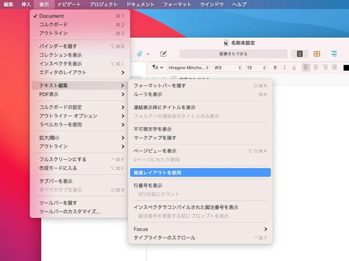Apply bold formatting with the B icon
Image resolution: width=349 pixels, height=261 pixels.
pyautogui.click(x=275, y=67)
